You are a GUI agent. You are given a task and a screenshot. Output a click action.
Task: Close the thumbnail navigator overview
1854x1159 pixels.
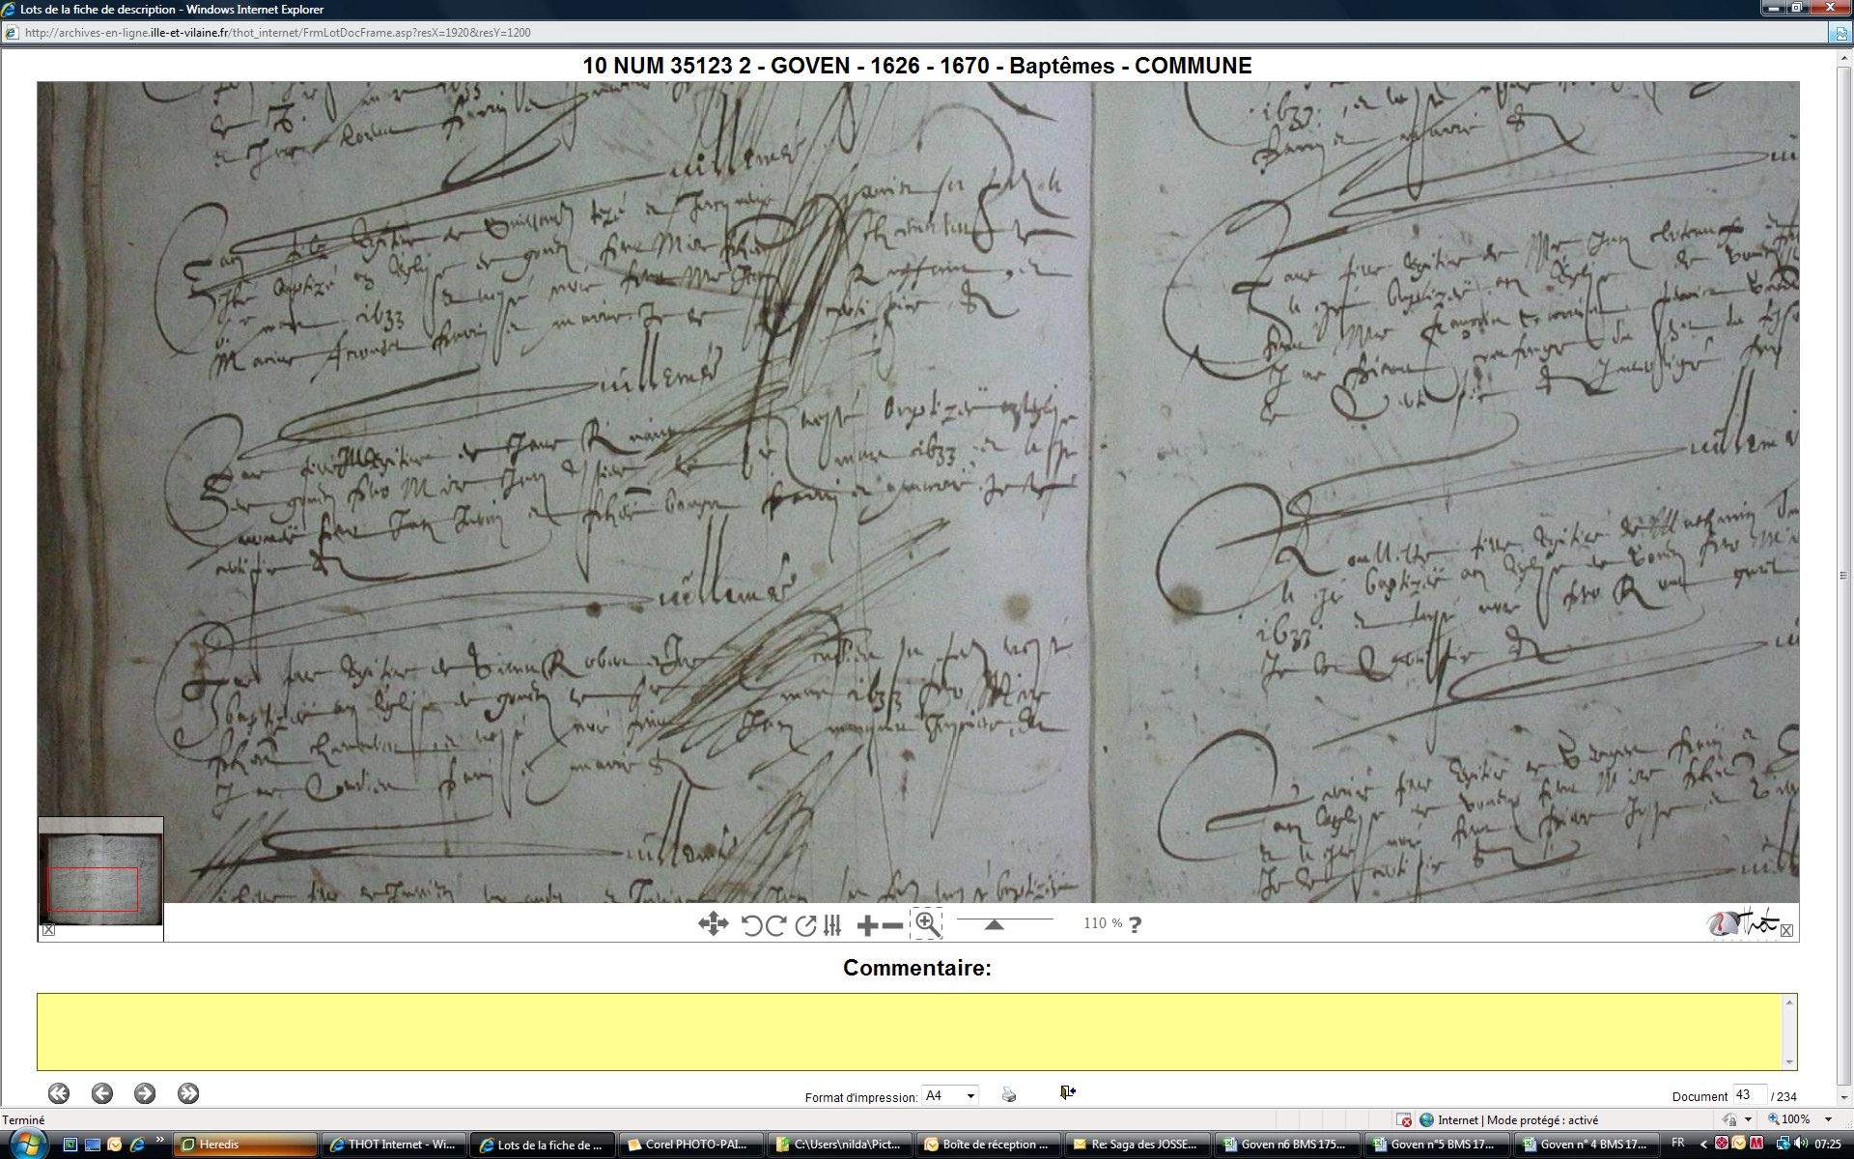(48, 930)
